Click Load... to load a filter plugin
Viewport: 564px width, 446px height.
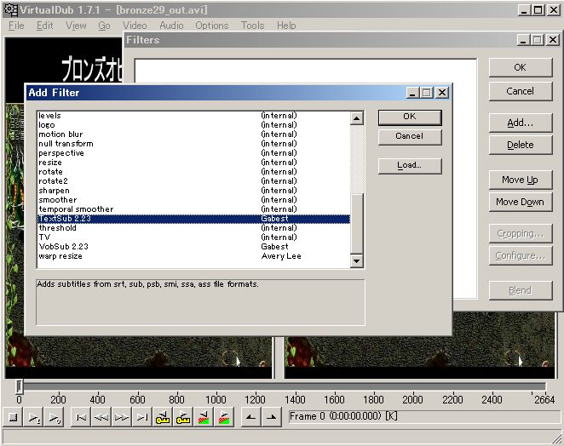click(410, 165)
